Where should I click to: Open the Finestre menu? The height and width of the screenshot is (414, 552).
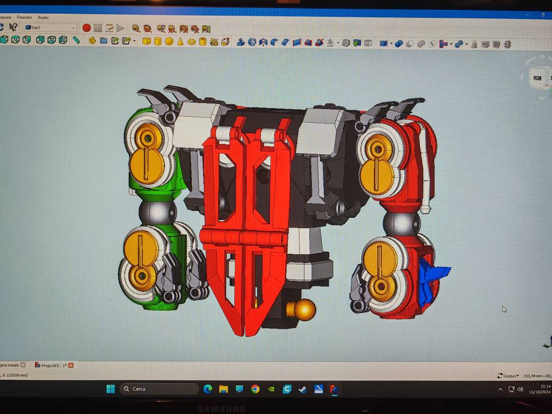[x=24, y=17]
